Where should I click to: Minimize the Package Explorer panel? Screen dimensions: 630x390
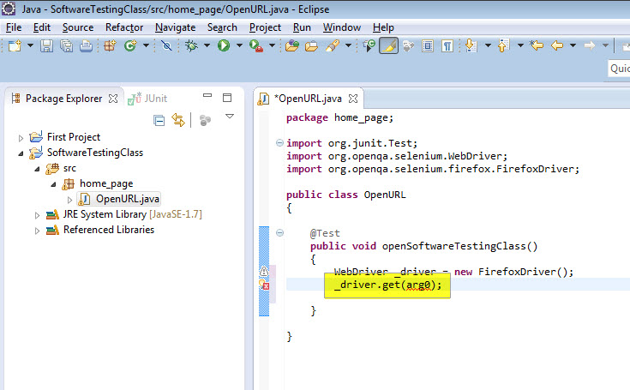pyautogui.click(x=207, y=96)
